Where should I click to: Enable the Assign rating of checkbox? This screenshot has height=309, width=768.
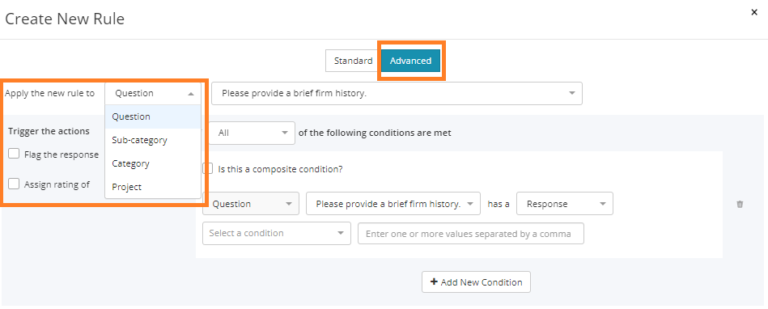pos(14,184)
